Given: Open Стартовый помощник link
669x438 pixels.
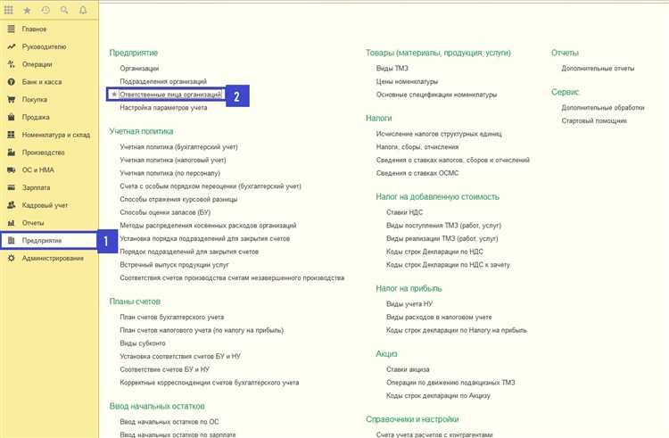Looking at the screenshot, I should [594, 120].
